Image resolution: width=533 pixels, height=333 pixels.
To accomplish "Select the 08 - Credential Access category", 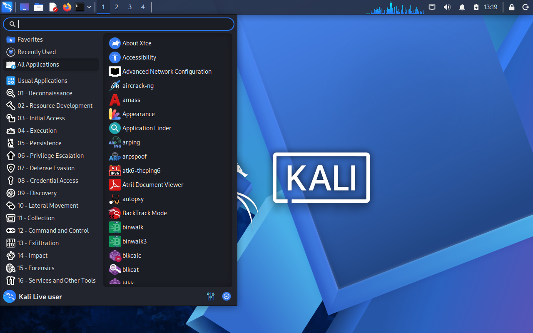I will pyautogui.click(x=51, y=181).
